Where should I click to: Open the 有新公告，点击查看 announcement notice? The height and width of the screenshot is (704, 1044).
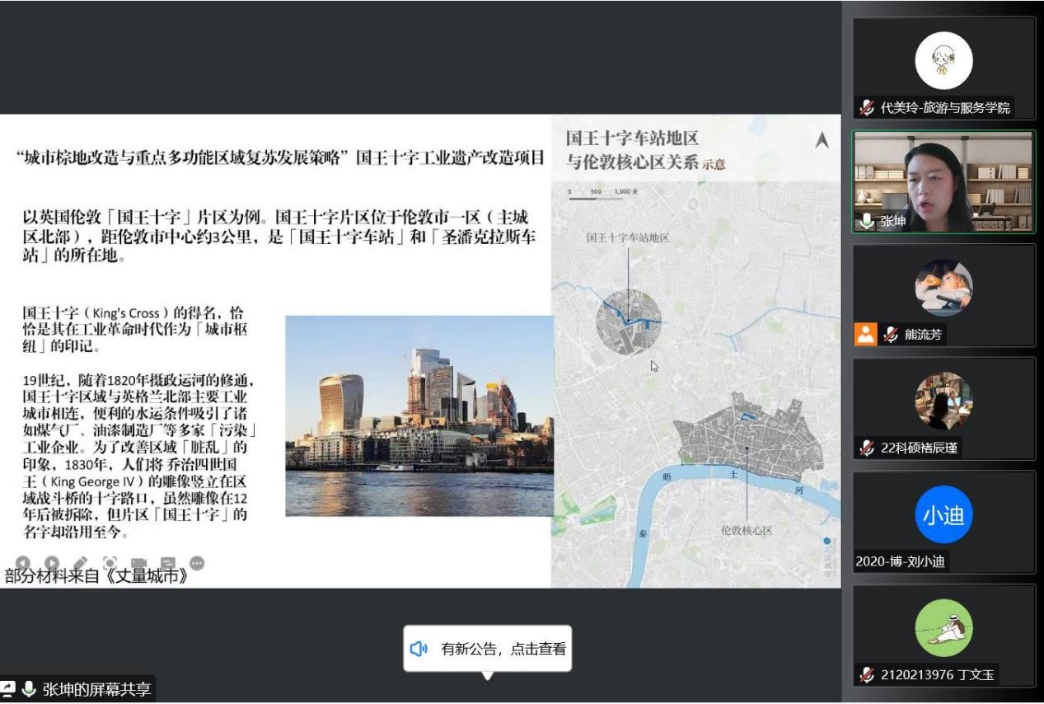503,649
